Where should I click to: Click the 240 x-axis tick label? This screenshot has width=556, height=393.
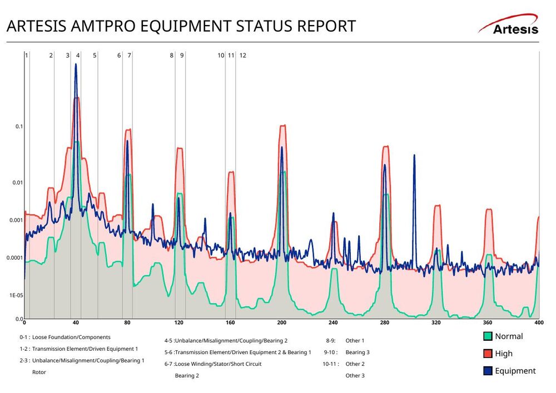(333, 322)
